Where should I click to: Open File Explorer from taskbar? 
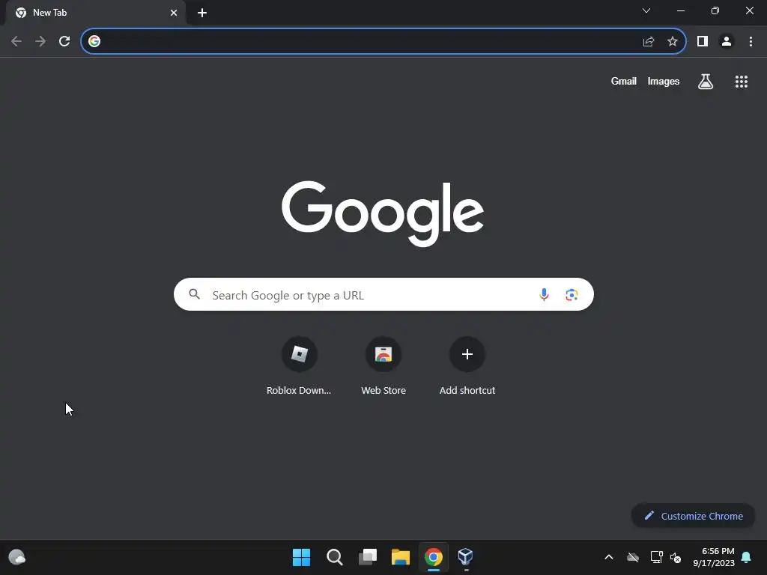(401, 557)
